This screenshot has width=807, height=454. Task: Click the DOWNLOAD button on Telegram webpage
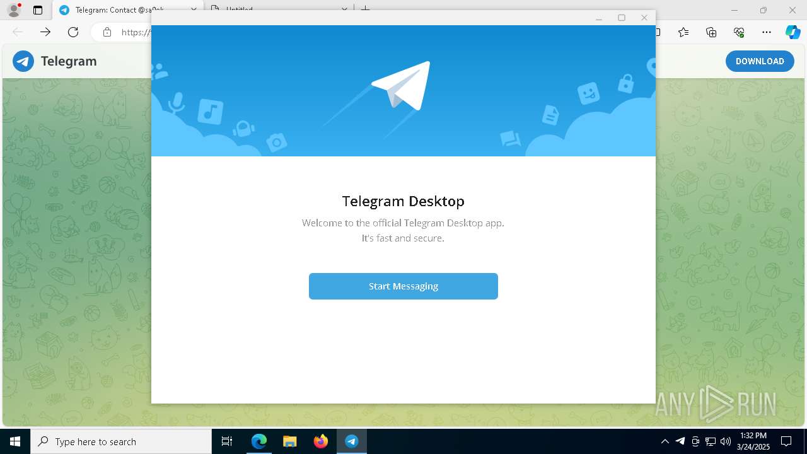pos(760,61)
